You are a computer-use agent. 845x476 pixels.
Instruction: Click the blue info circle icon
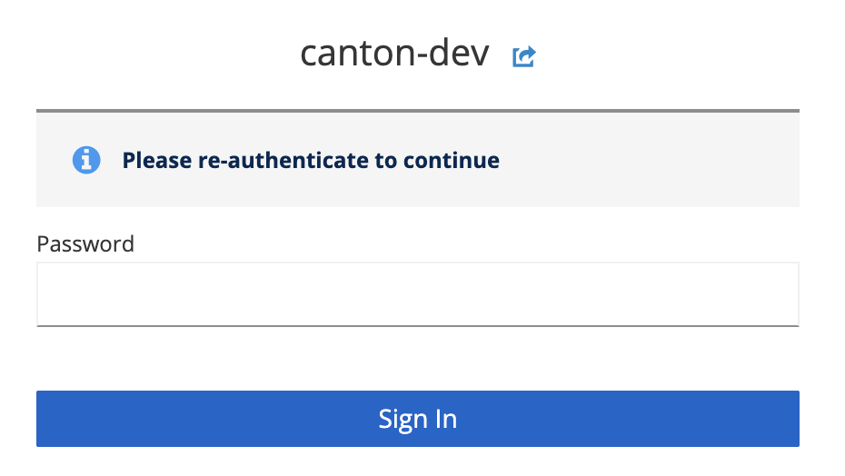86,161
